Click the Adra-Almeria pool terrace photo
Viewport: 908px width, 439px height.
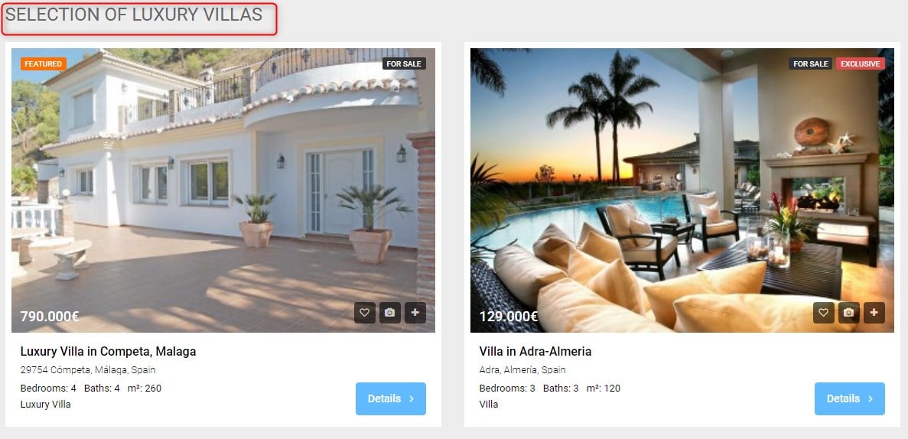[683, 190]
